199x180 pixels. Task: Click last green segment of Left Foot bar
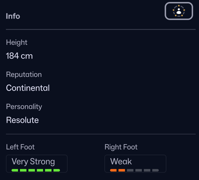coord(57,170)
